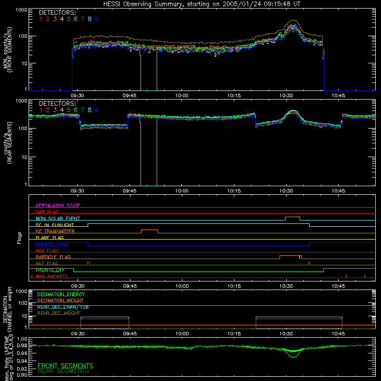Click the vertical Flags axis title

tap(19, 238)
